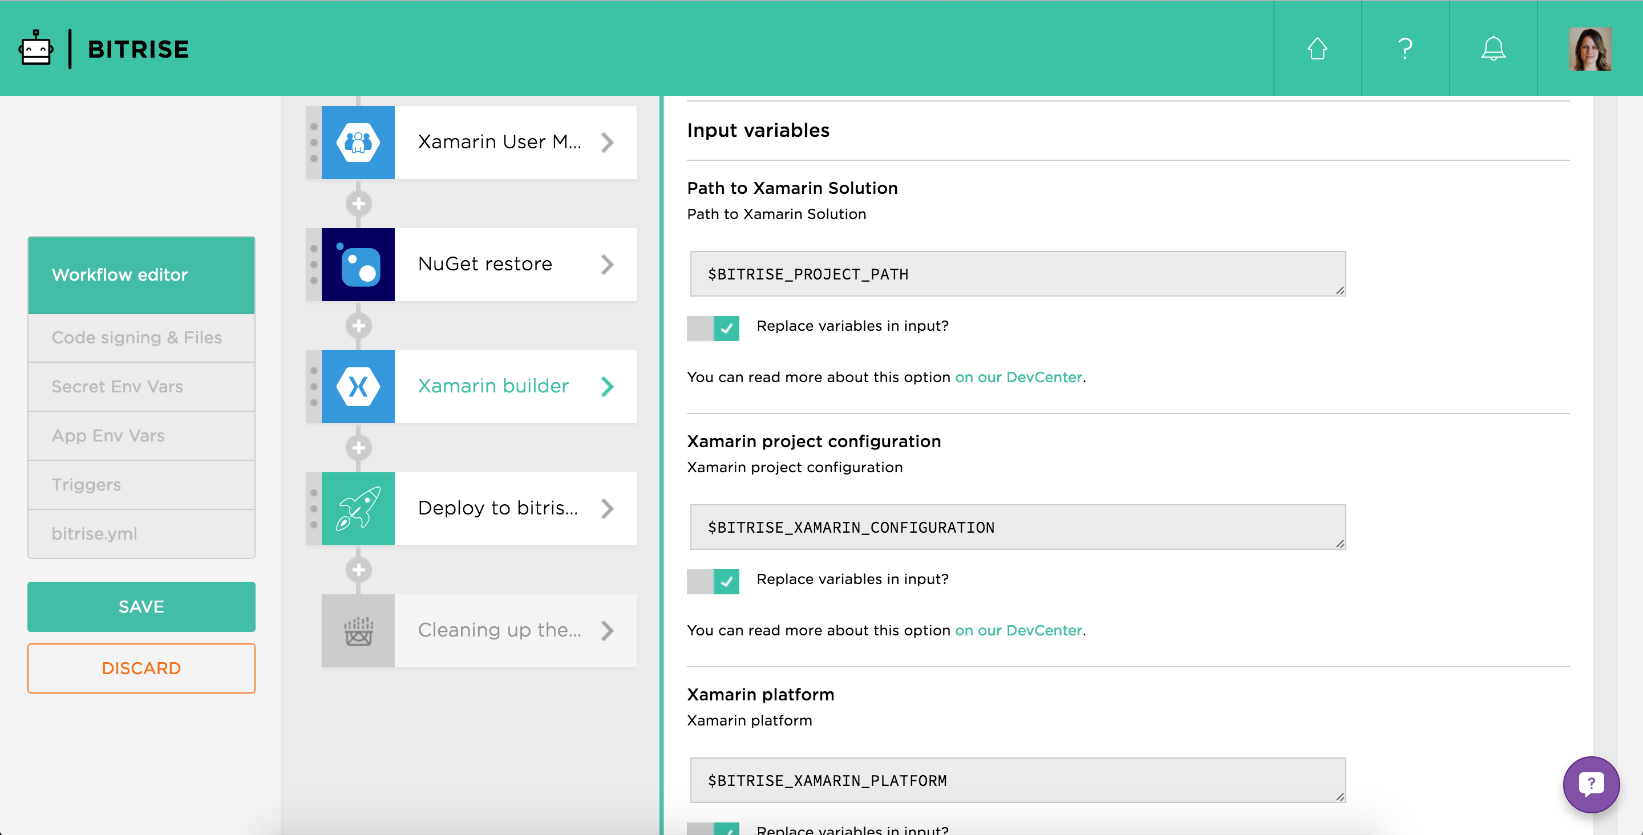Viewport: 1643px width, 835px height.
Task: Click the Bitrise robot logo icon
Action: (x=36, y=48)
